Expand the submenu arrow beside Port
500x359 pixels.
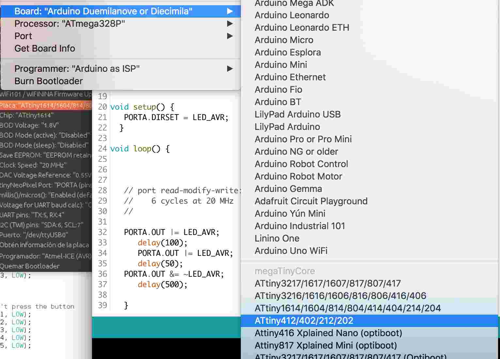[x=230, y=36]
